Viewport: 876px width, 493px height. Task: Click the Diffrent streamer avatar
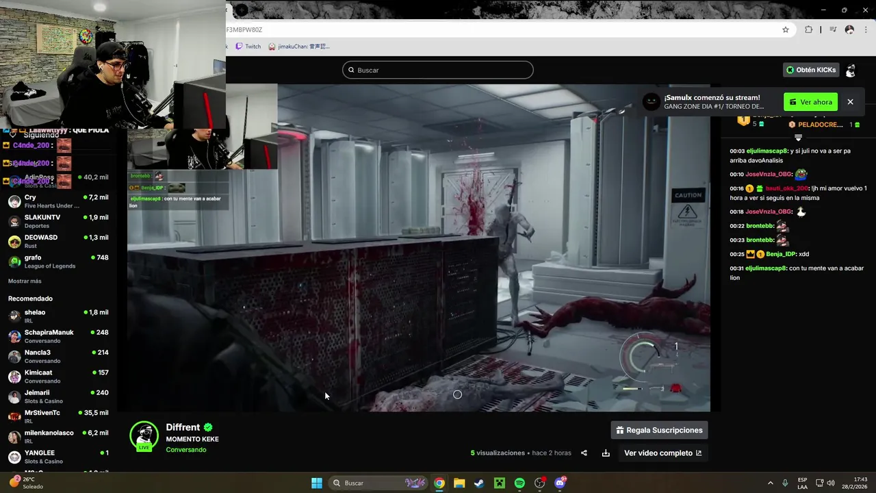point(144,435)
